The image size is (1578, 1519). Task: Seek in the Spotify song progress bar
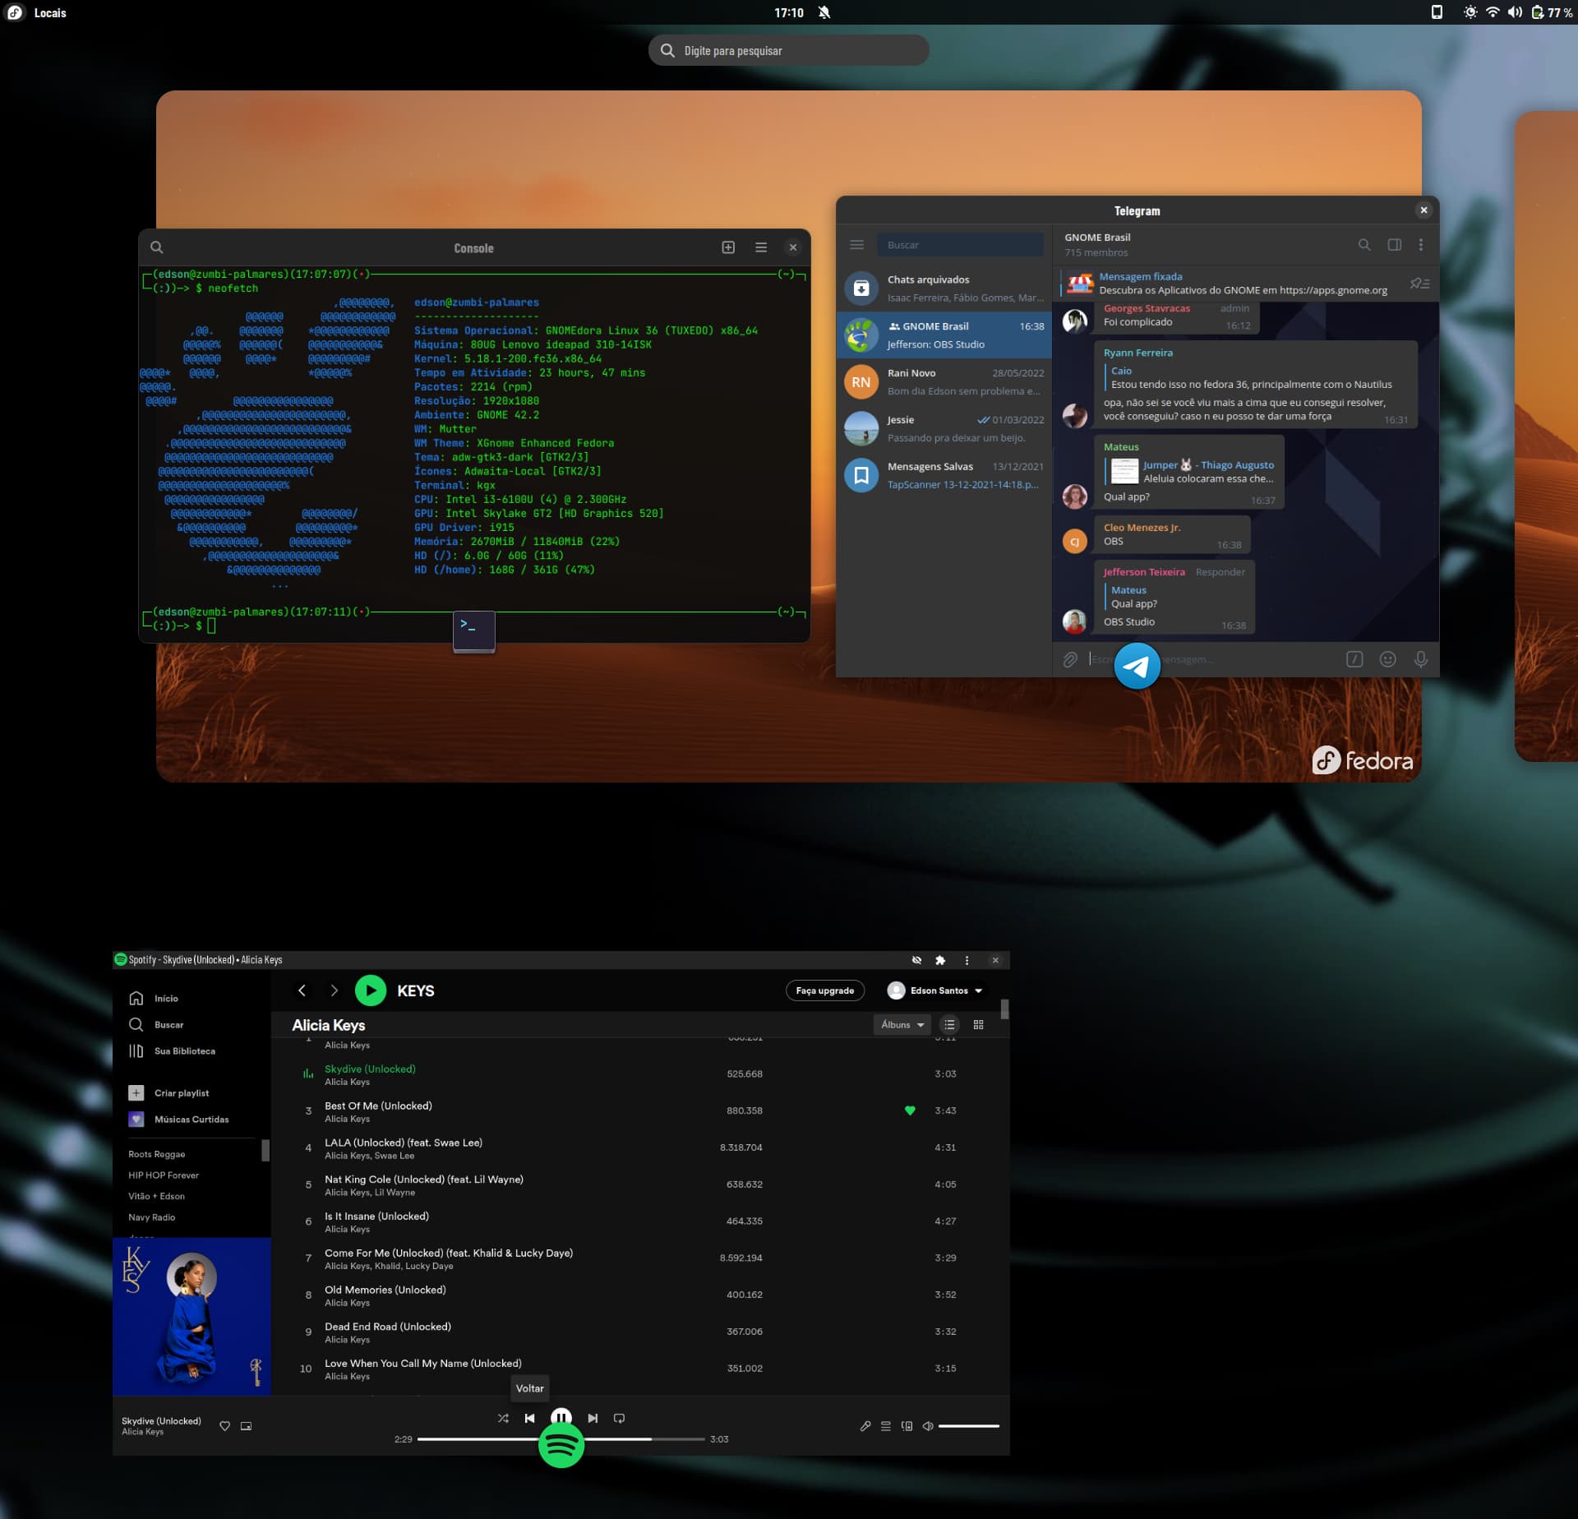561,1439
